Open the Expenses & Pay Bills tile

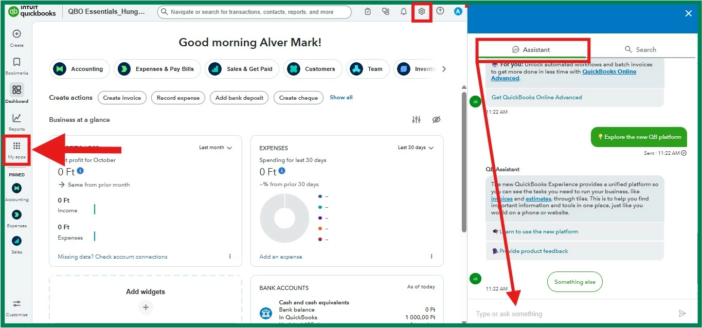click(157, 69)
